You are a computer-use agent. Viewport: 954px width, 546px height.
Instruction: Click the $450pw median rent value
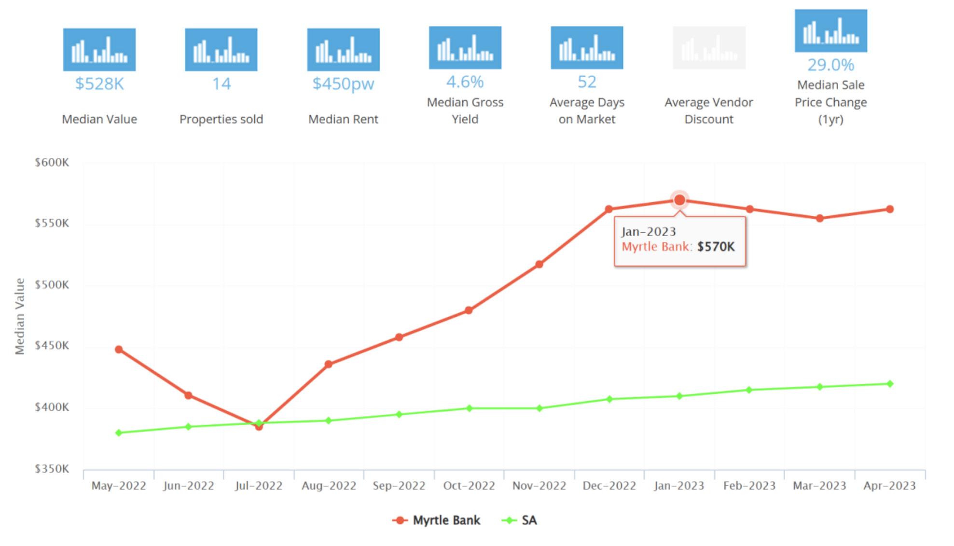point(343,84)
